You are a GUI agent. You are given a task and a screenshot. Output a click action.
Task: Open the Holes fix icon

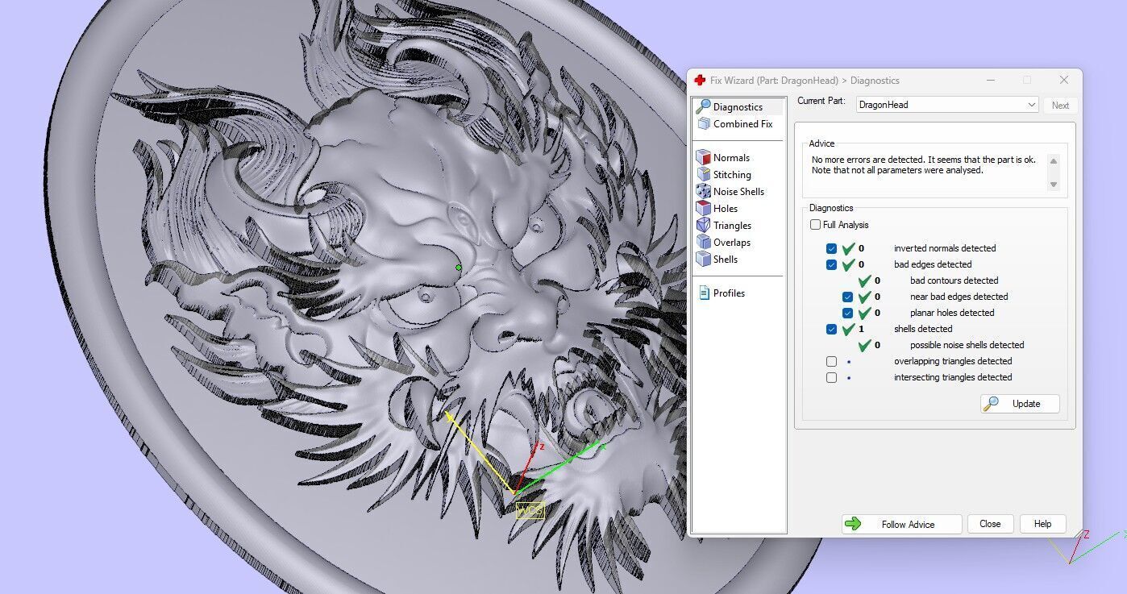click(703, 208)
